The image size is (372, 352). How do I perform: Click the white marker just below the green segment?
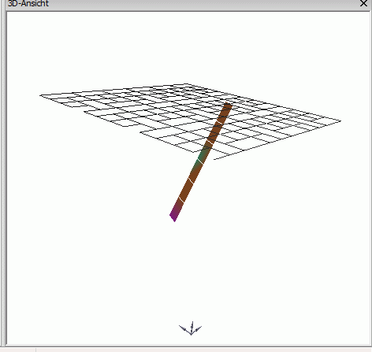200,161
